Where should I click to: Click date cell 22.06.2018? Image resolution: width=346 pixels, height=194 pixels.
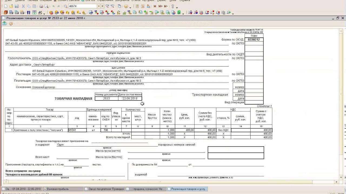pos(130,98)
